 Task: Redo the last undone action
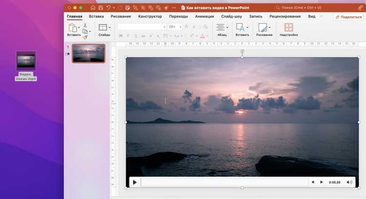tap(120, 8)
